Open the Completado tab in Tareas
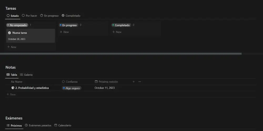 (71, 16)
